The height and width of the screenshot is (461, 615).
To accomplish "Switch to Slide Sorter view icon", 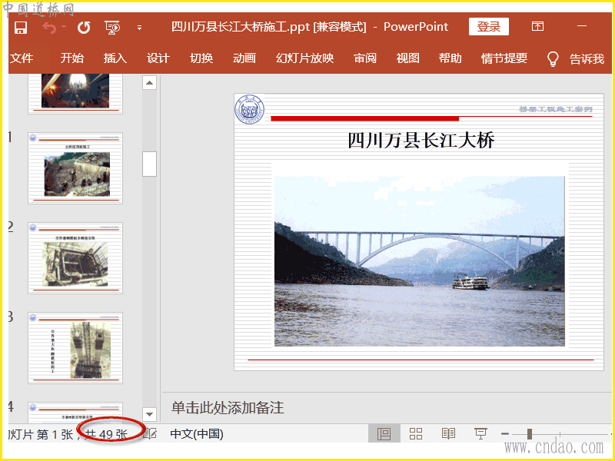I will coord(416,433).
